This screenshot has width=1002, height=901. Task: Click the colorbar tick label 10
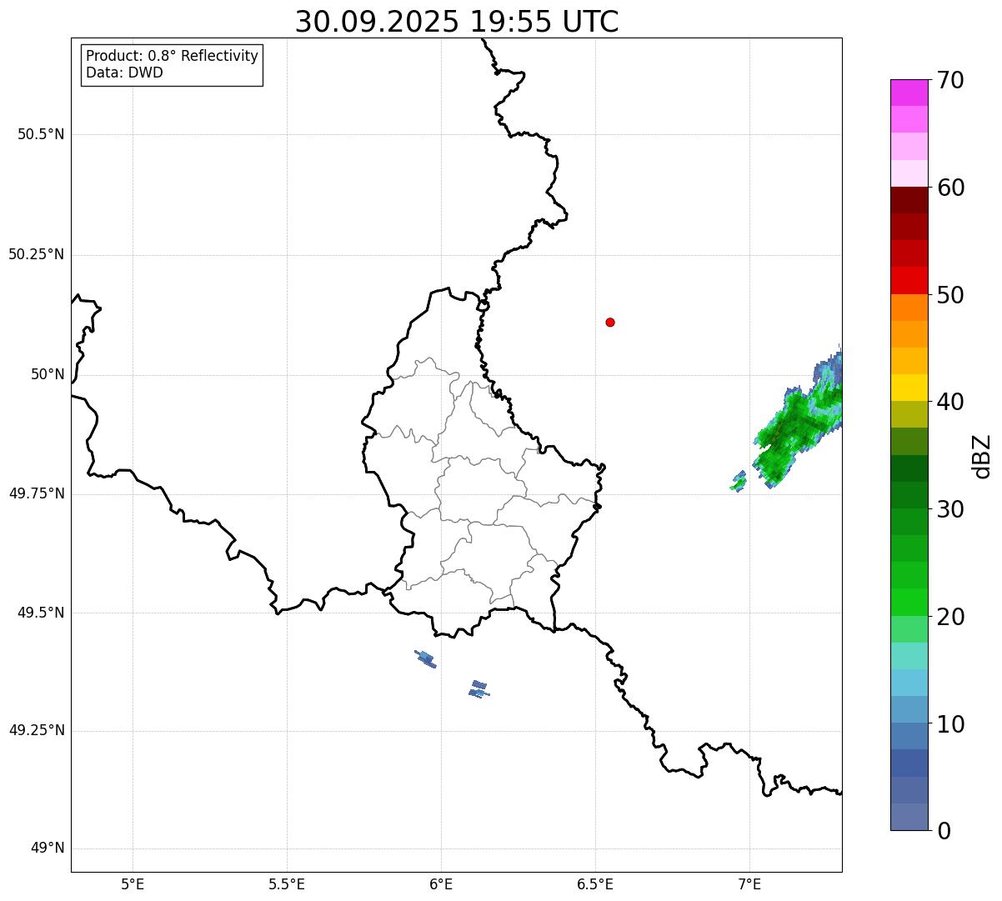950,723
